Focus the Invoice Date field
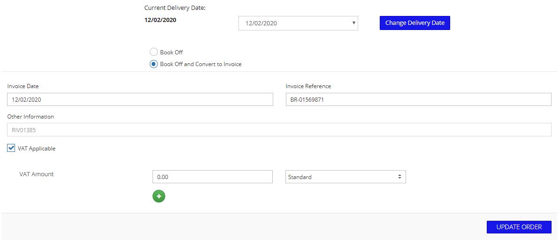Screen dimensions: 560x240 click(x=140, y=99)
